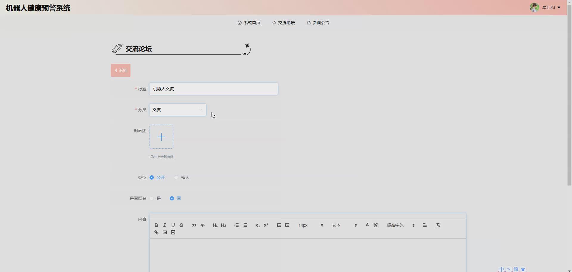The image size is (572, 272).
Task: Increase the text indent
Action: [287, 225]
